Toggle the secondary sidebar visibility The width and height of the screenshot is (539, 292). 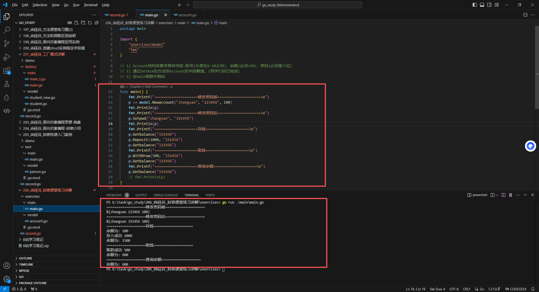pyautogui.click(x=489, y=5)
